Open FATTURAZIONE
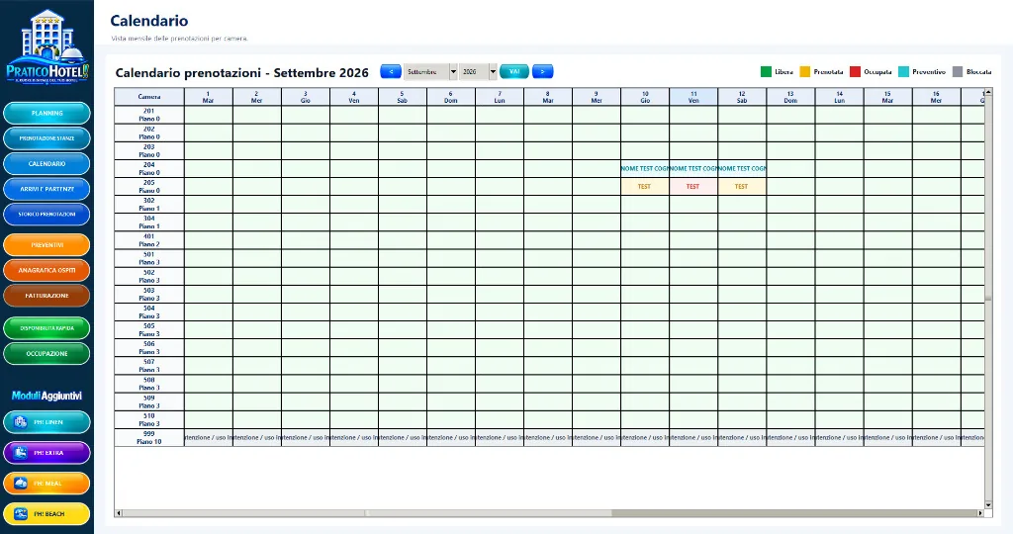 tap(47, 295)
